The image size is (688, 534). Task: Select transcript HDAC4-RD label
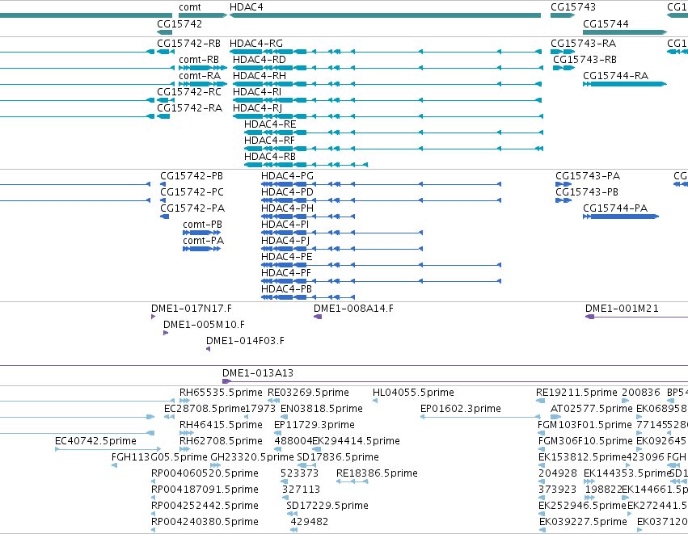260,60
